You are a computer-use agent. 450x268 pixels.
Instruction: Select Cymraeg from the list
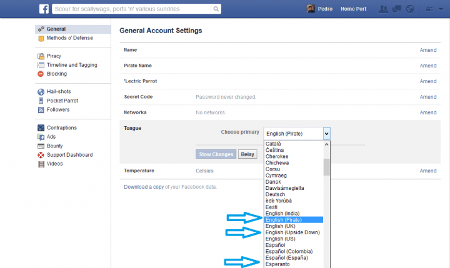point(276,176)
